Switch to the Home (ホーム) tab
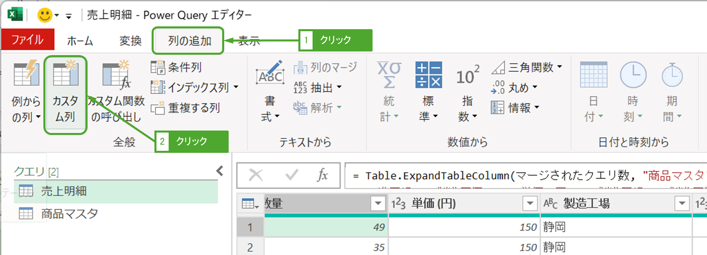This screenshot has height=255, width=707. (80, 41)
